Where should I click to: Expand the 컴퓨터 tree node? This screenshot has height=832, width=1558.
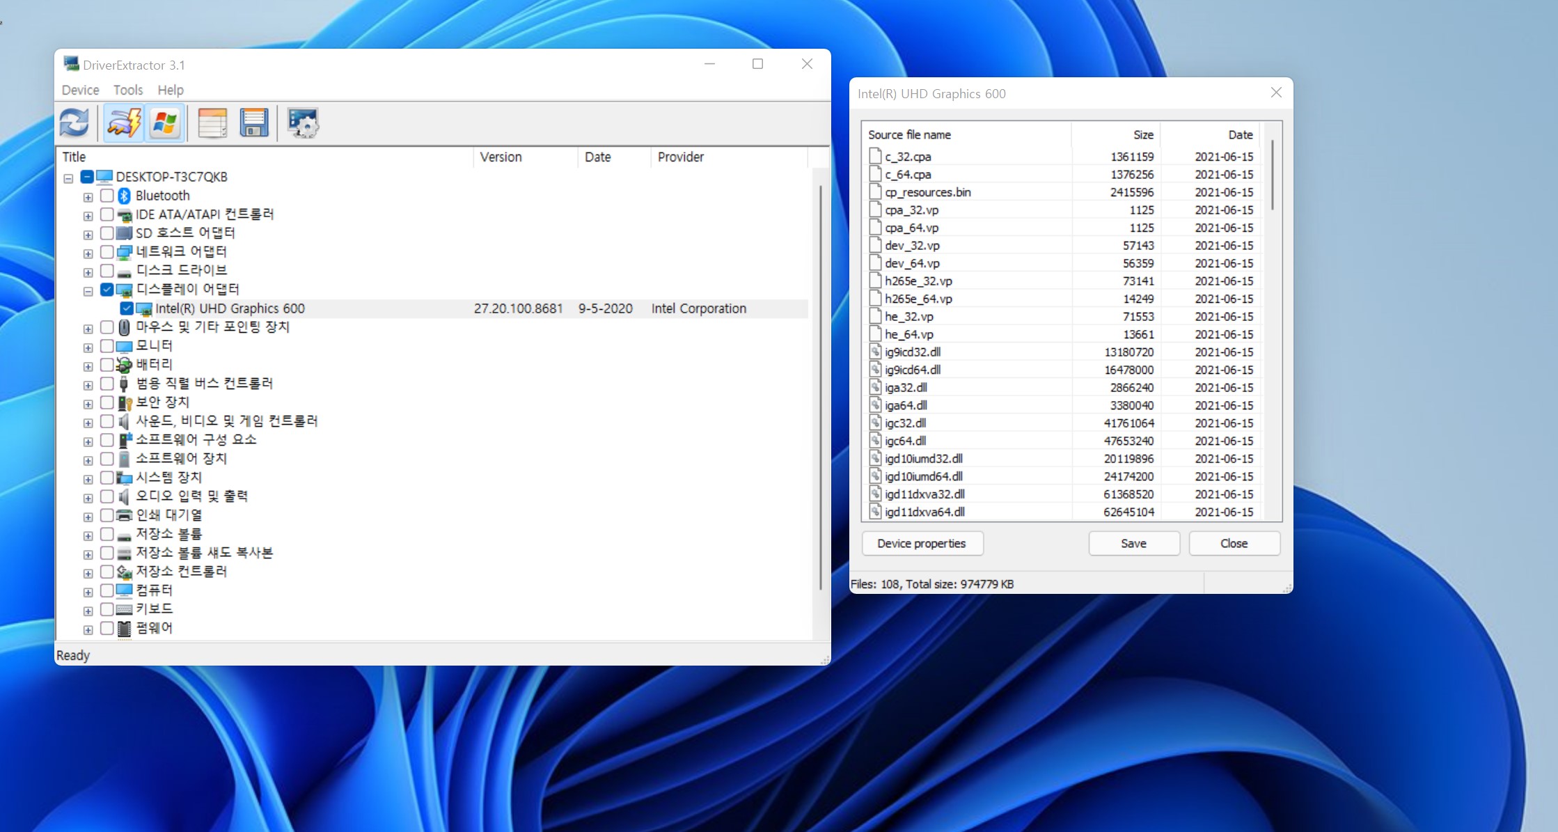tap(88, 592)
